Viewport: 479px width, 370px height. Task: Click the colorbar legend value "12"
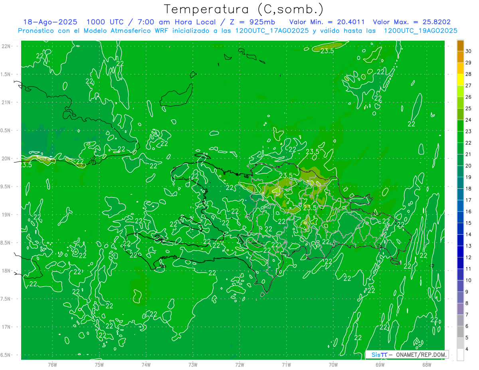468,257
